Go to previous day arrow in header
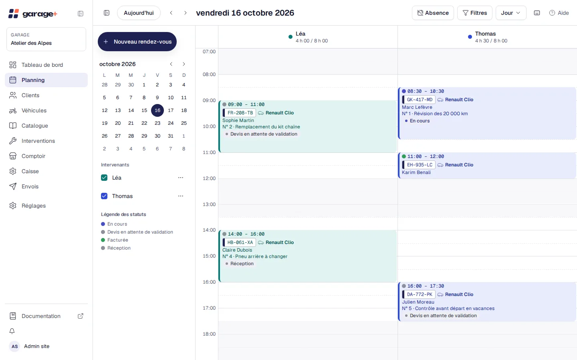Screen dimensions: 577x360 click(x=171, y=13)
